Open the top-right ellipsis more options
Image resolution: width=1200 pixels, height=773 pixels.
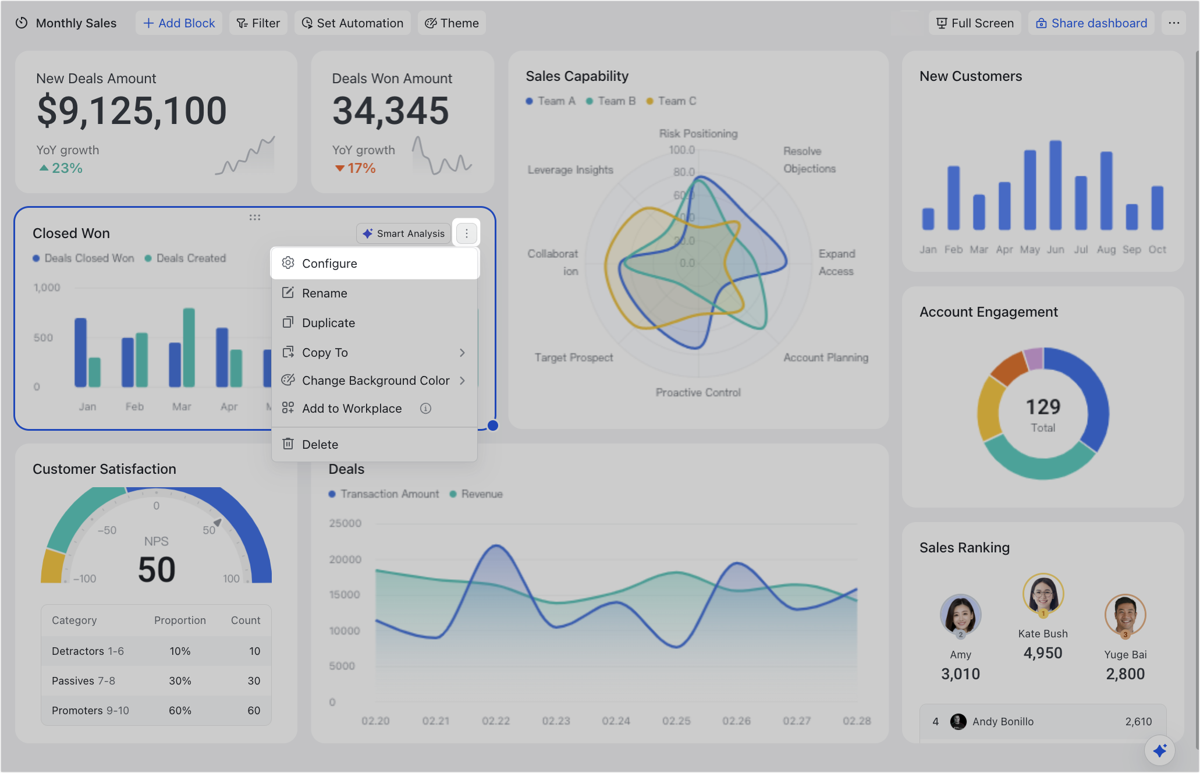[1174, 23]
